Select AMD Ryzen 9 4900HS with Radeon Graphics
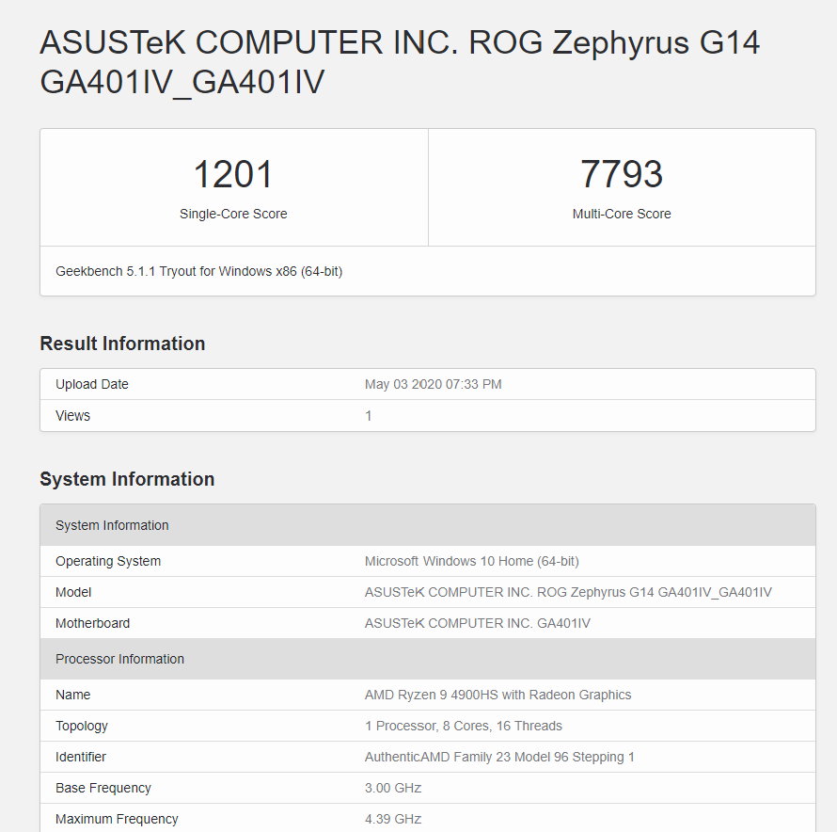 (x=497, y=695)
